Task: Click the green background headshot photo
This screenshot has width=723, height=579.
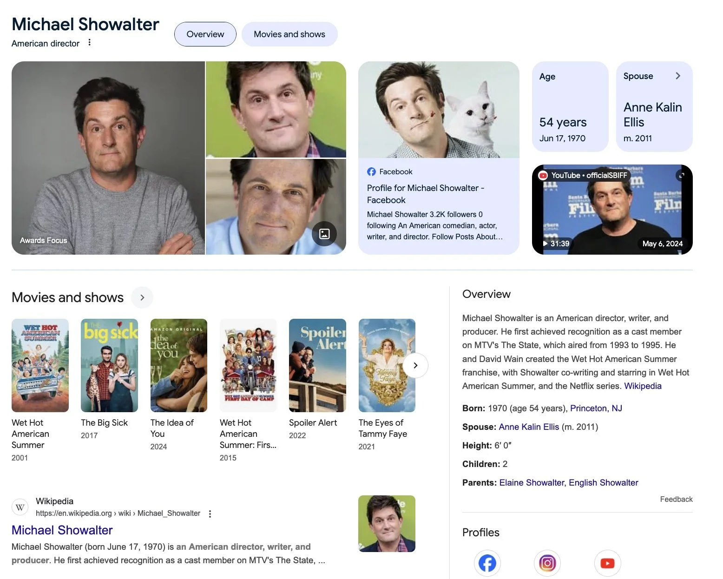Action: [276, 109]
